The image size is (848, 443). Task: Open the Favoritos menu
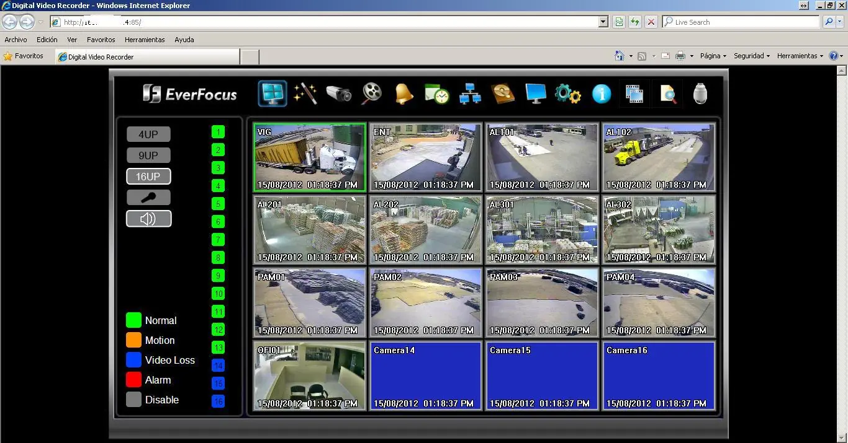click(x=101, y=40)
